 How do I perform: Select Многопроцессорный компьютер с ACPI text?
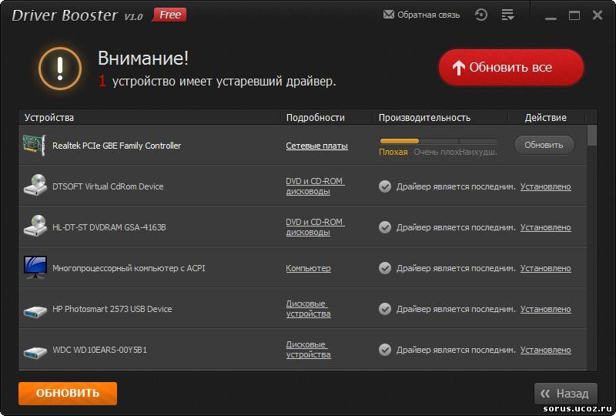pyautogui.click(x=129, y=269)
